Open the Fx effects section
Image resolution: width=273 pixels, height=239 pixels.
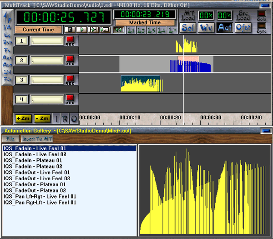pos(7,51)
